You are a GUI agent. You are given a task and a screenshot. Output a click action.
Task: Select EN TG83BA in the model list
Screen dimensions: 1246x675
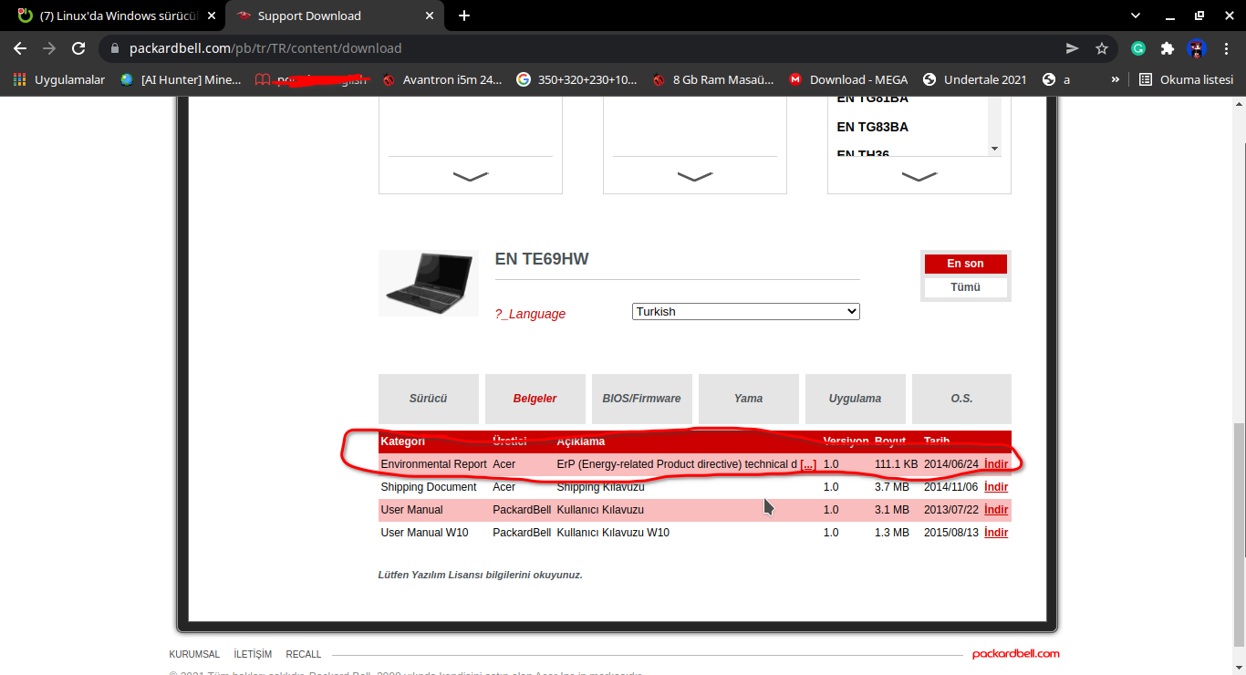[872, 127]
